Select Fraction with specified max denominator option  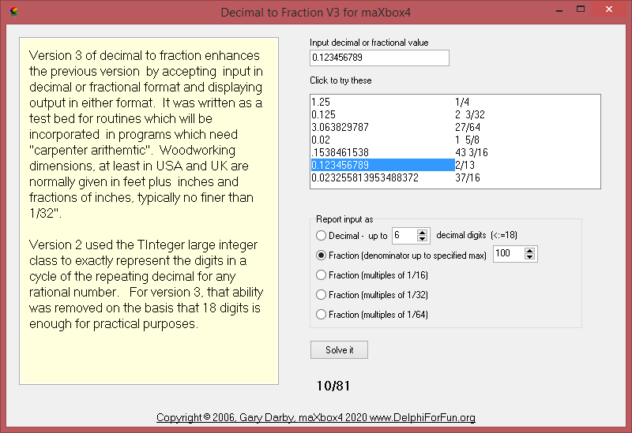[x=321, y=255]
